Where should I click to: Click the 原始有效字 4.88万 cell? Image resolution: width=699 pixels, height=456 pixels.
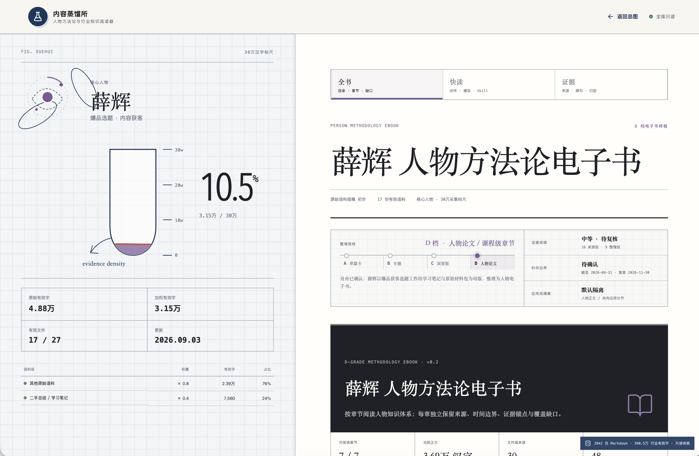coord(84,304)
